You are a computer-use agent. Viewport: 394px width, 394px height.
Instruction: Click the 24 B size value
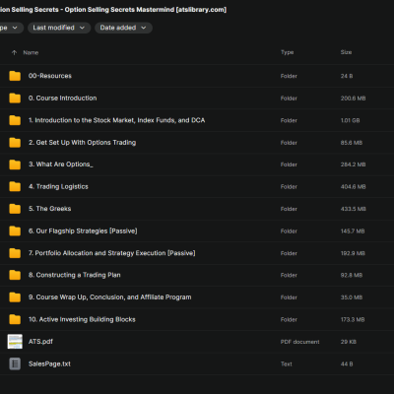347,76
